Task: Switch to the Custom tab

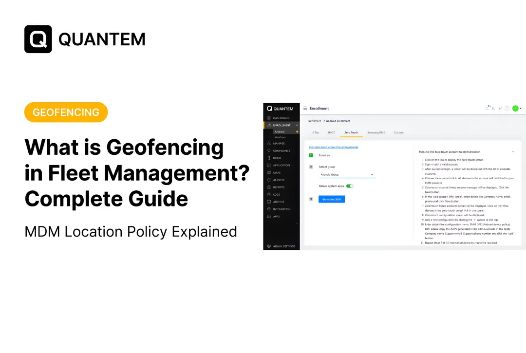Action: point(398,132)
